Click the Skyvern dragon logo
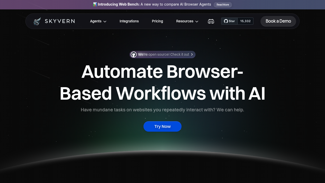The width and height of the screenshot is (325, 183). [37, 21]
